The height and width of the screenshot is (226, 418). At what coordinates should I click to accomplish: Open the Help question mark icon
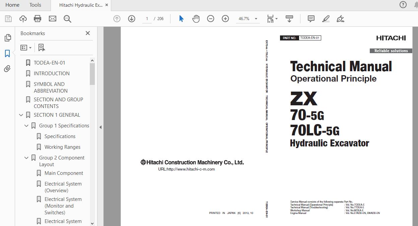403,5
